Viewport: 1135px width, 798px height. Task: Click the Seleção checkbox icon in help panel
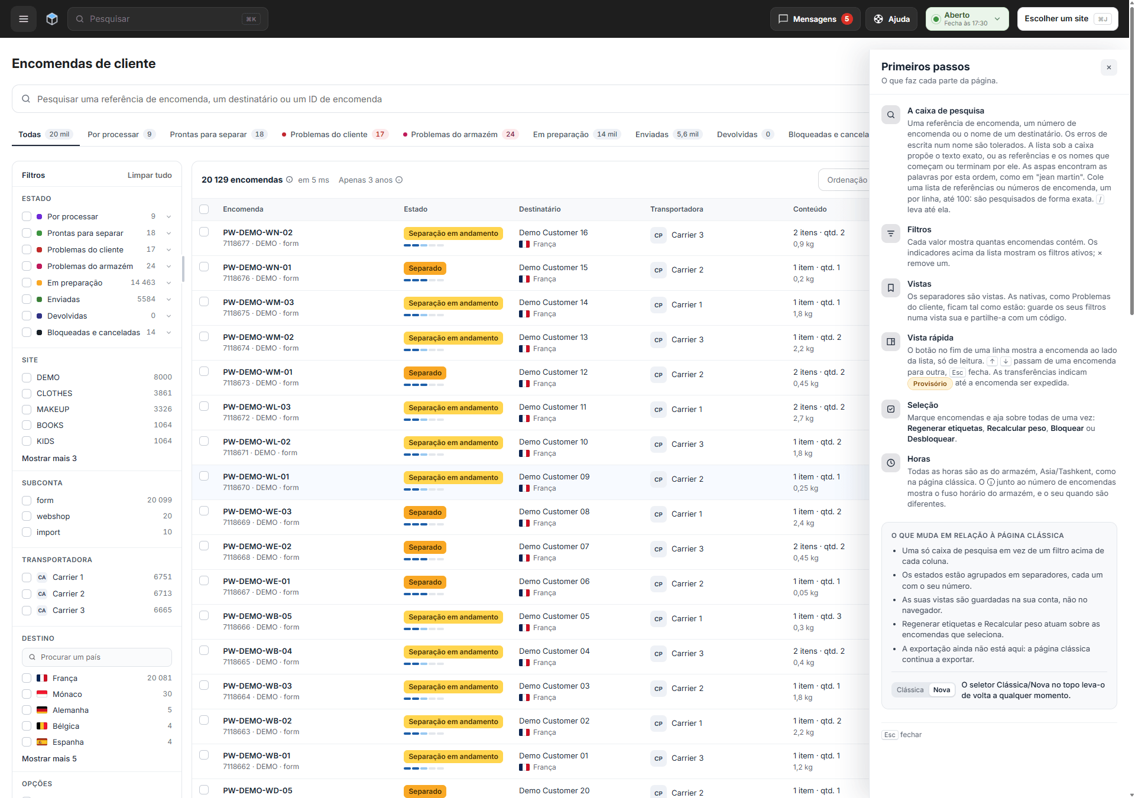pyautogui.click(x=890, y=409)
